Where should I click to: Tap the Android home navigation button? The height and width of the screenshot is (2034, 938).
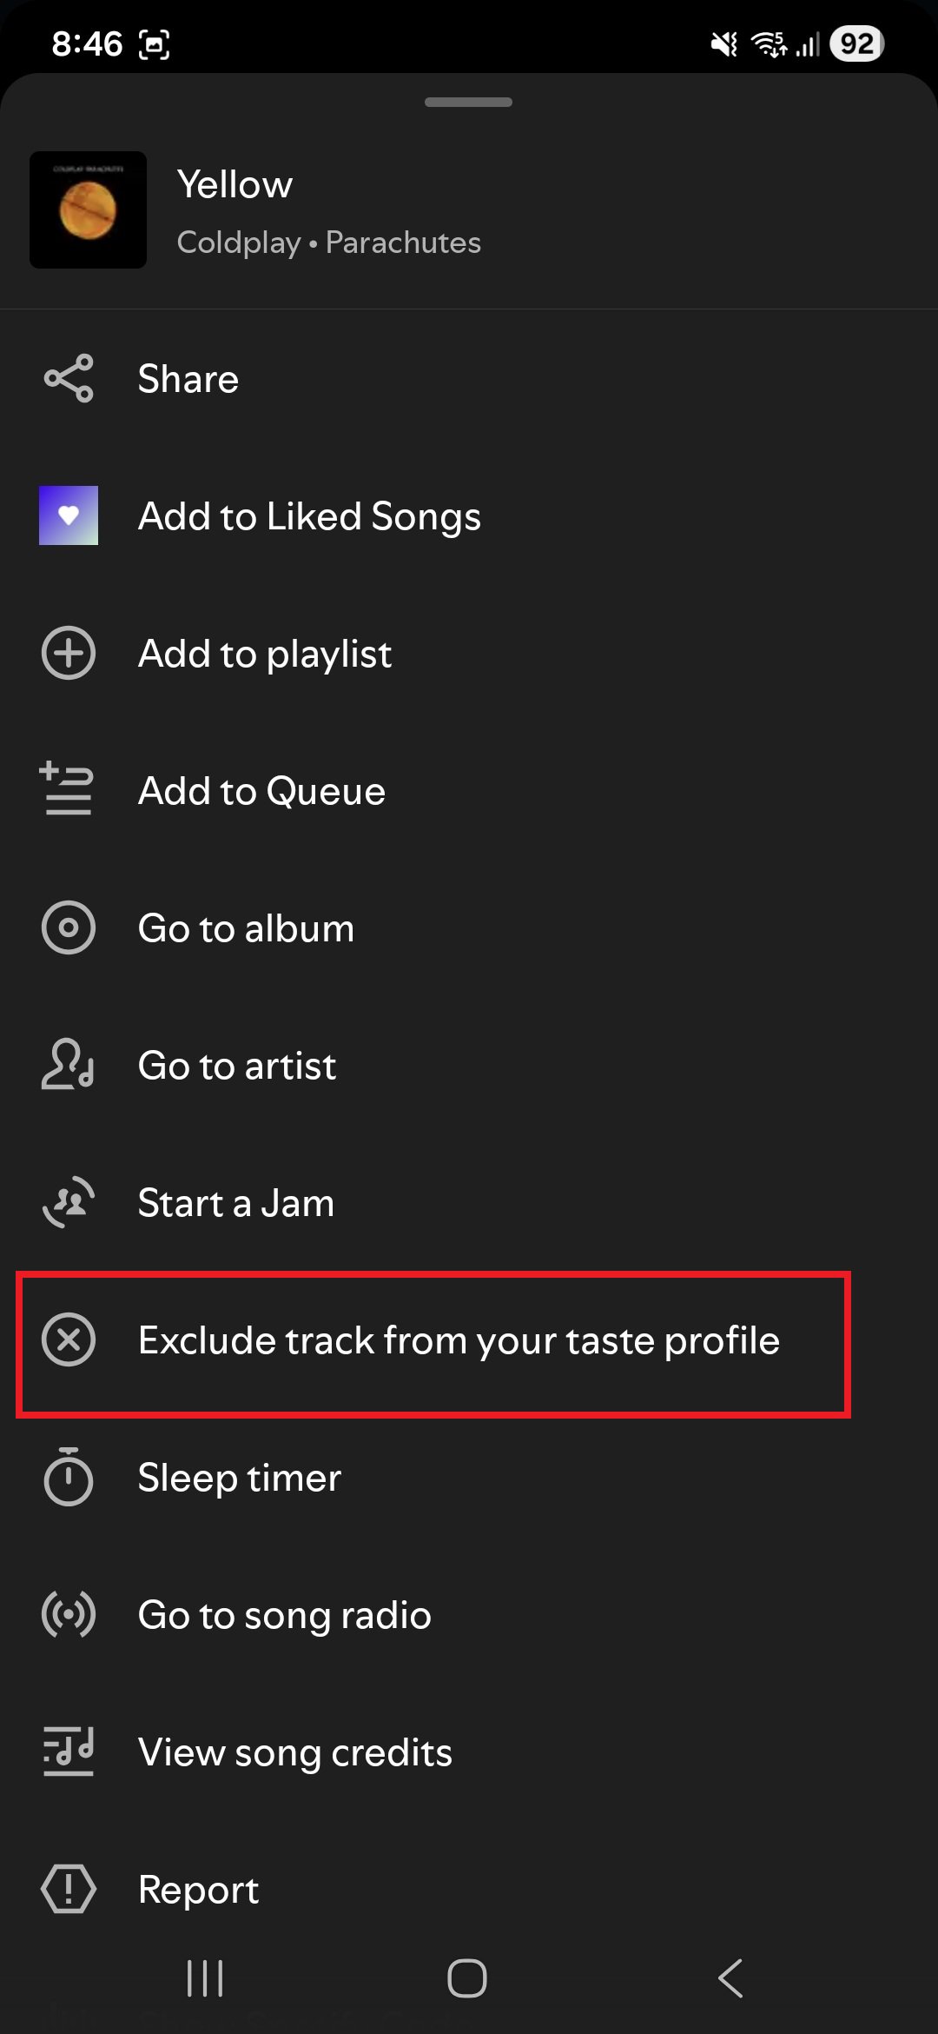(x=468, y=1979)
